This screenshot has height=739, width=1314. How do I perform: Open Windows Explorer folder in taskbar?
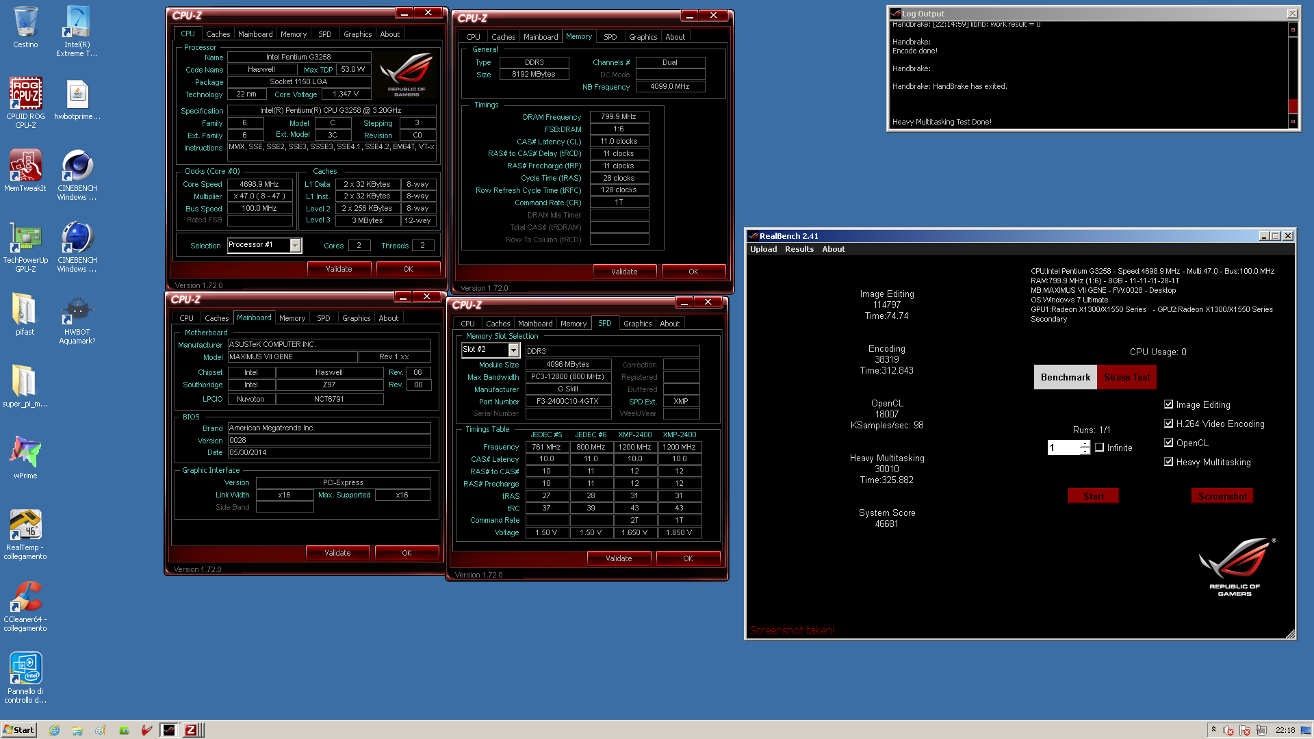tap(77, 730)
